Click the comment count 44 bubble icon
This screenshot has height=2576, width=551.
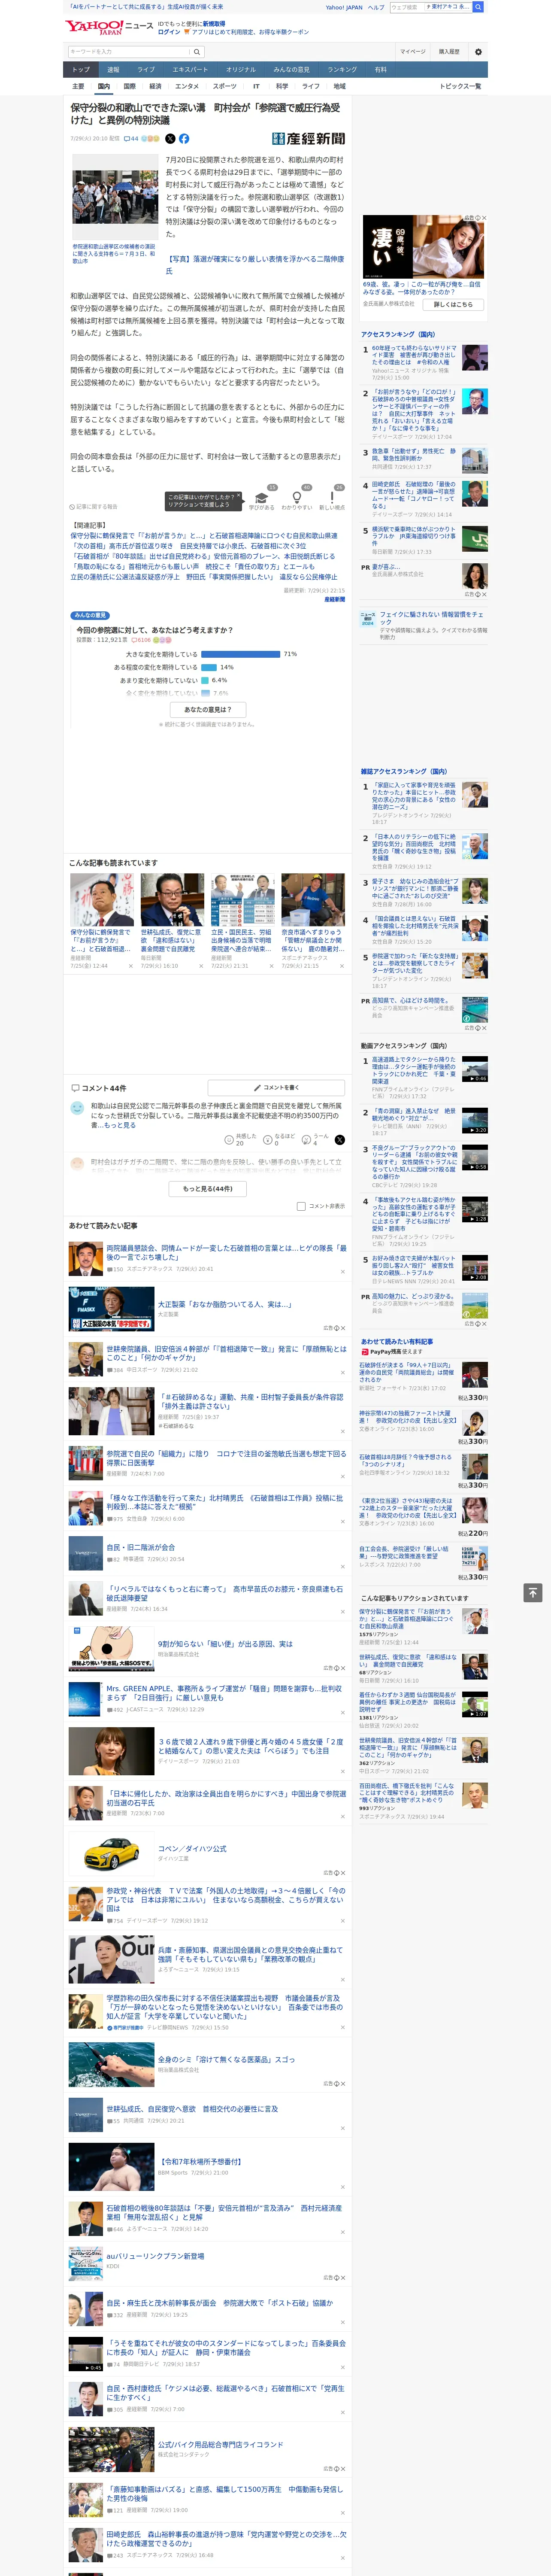[130, 139]
